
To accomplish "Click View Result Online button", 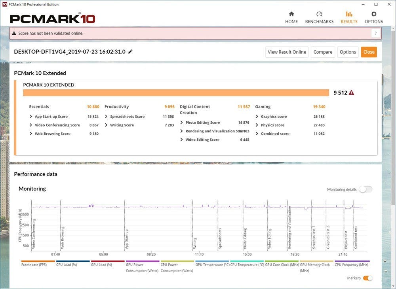I will [x=287, y=52].
